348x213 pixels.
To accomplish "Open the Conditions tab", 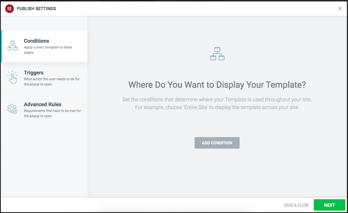I will pyautogui.click(x=44, y=46).
